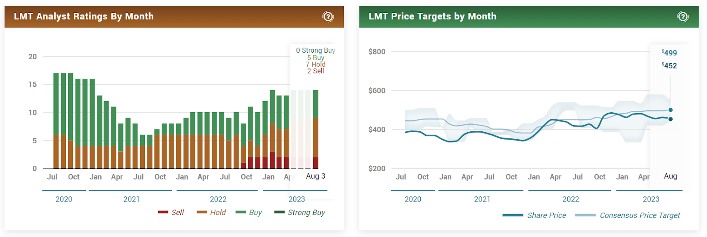The image size is (707, 237).
Task: Click the $800 axis label
Action: (377, 52)
